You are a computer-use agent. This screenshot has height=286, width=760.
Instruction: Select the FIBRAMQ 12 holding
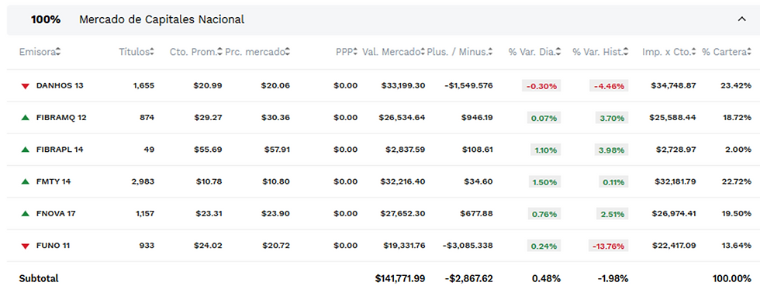click(x=379, y=118)
